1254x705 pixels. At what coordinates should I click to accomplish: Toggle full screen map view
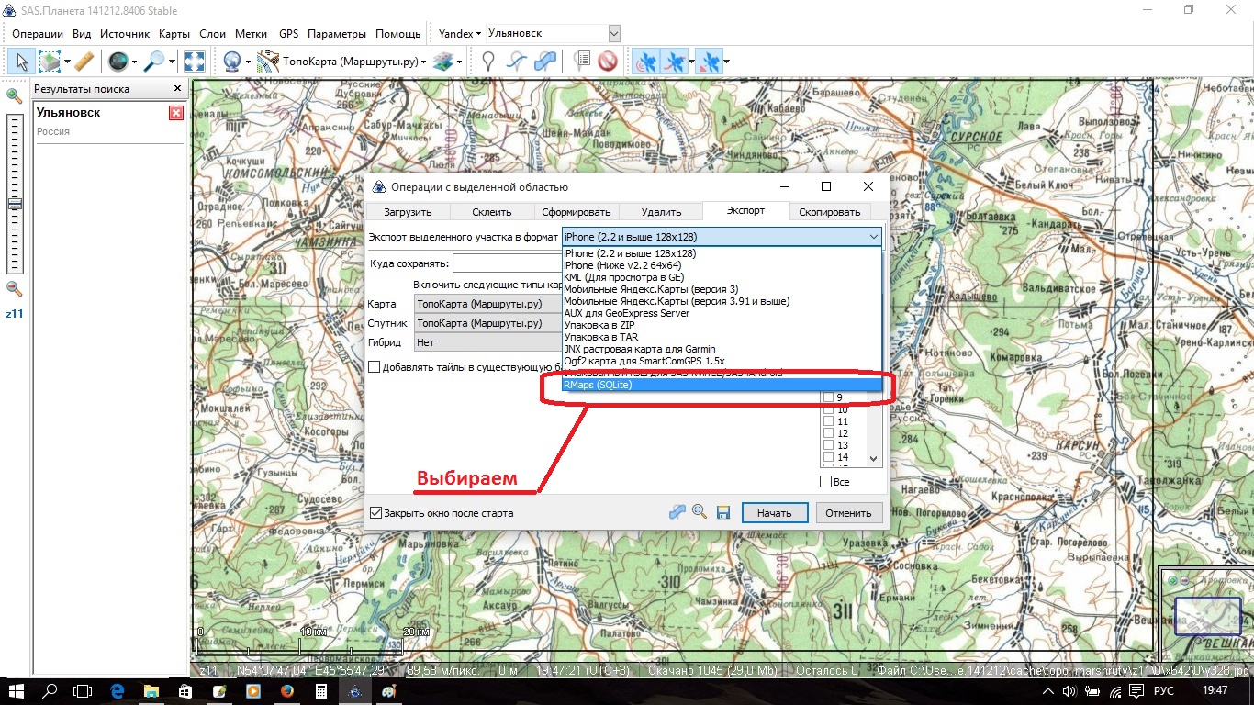195,62
